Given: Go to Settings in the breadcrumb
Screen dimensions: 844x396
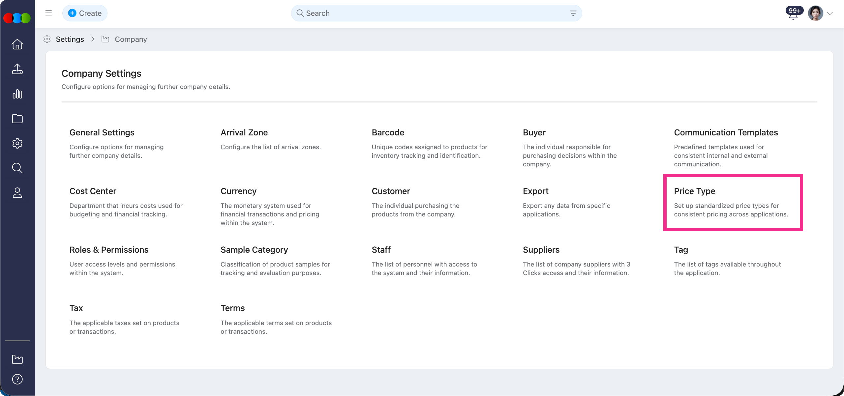Looking at the screenshot, I should (x=70, y=39).
